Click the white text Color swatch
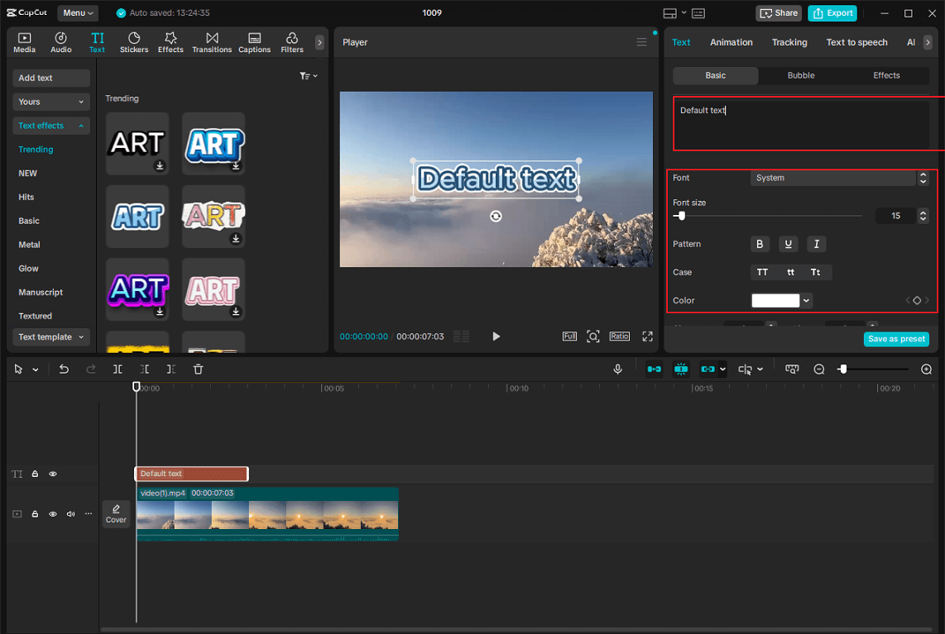 [x=775, y=301]
